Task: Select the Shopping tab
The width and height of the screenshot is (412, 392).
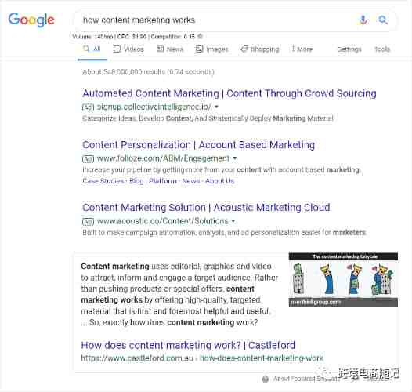Action: pyautogui.click(x=260, y=49)
